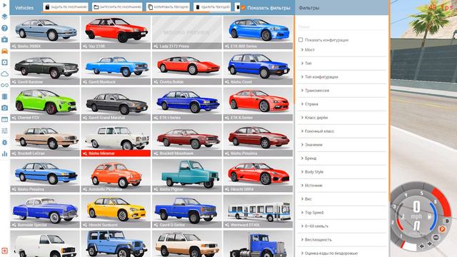Select the Gavril Barstow thumbnail
Screen dimensions: 457x257
(x=45, y=69)
